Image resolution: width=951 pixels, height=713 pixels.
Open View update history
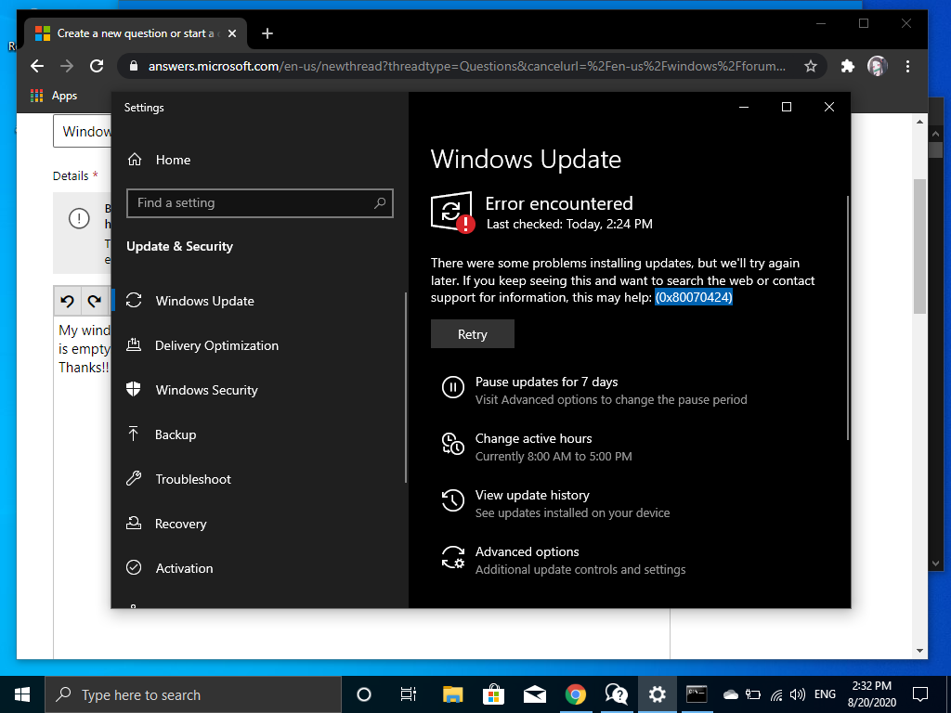click(x=532, y=496)
